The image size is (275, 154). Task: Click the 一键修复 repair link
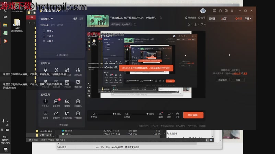[236, 74]
